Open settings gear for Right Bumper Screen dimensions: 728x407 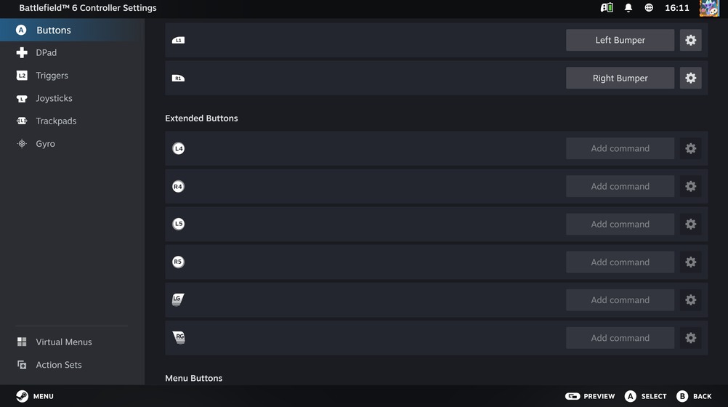(x=690, y=78)
